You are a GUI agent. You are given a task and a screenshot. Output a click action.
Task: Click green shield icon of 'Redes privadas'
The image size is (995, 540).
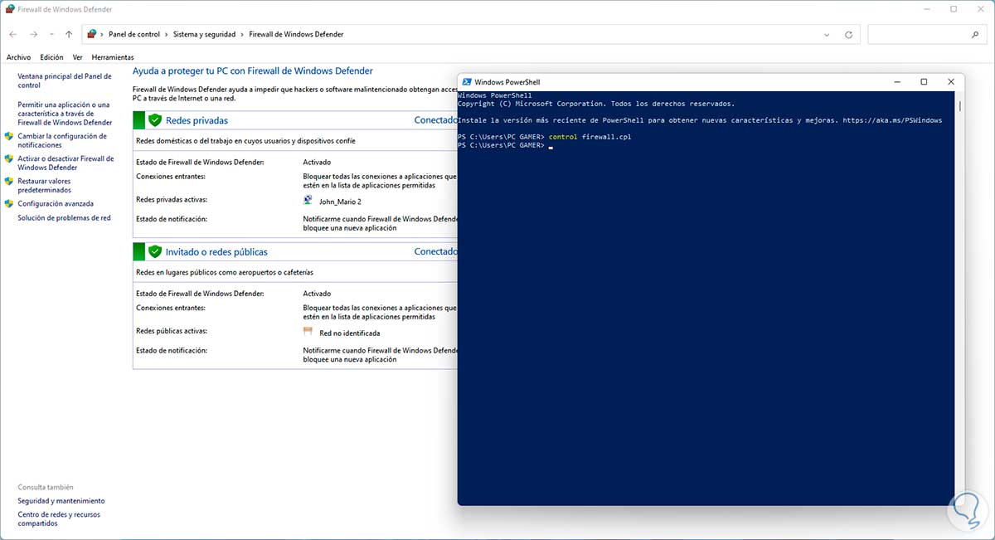point(154,120)
